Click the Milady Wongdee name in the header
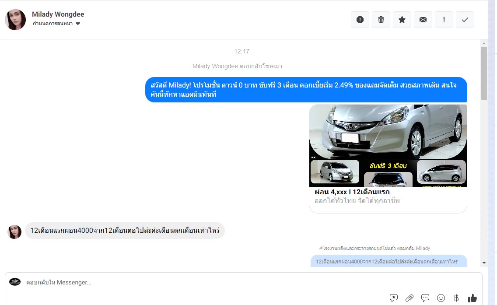 point(58,14)
